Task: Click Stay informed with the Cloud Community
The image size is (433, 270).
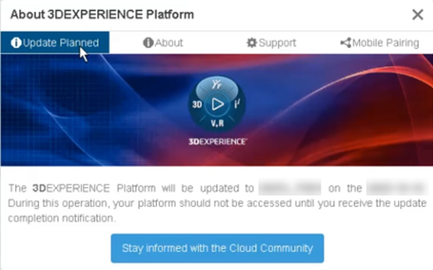Action: [x=217, y=248]
